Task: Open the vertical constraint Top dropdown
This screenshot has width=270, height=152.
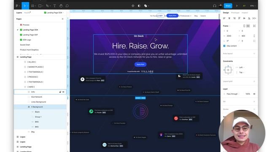Action: coord(242,72)
